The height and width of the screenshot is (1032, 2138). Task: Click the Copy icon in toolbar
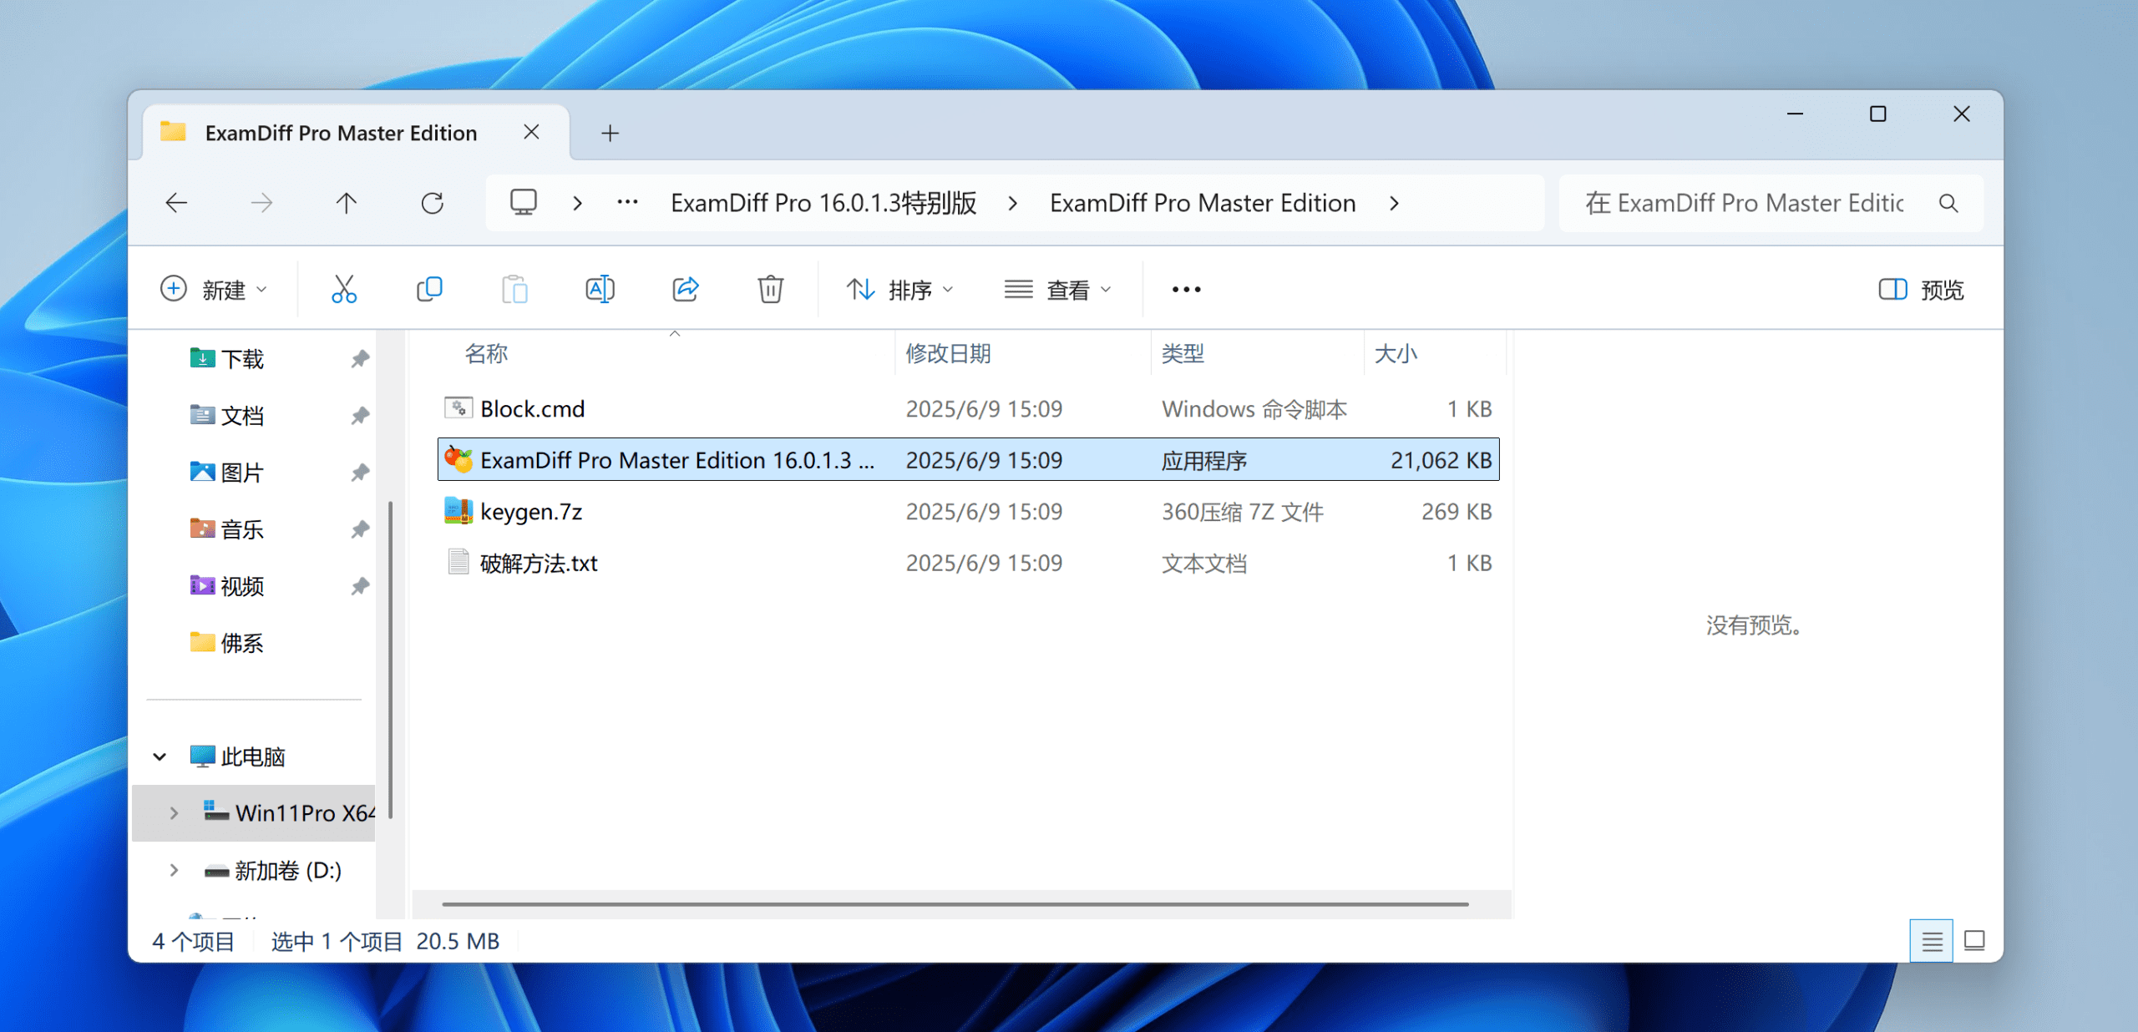pyautogui.click(x=429, y=290)
